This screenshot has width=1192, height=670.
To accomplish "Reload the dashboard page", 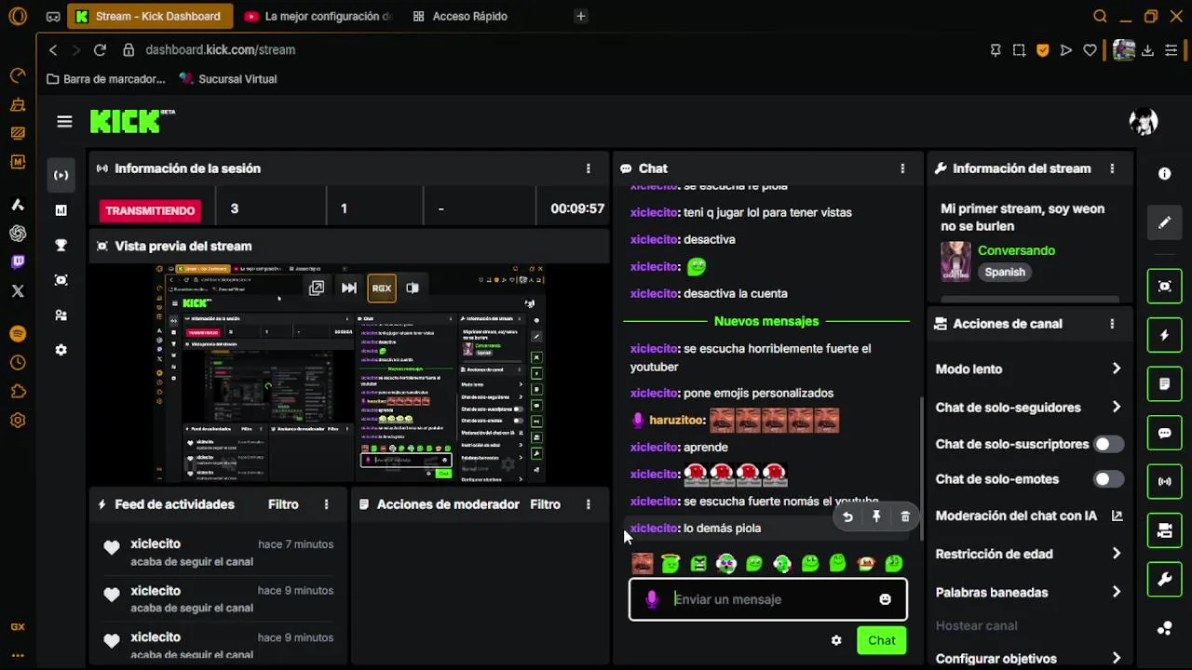I will point(100,50).
